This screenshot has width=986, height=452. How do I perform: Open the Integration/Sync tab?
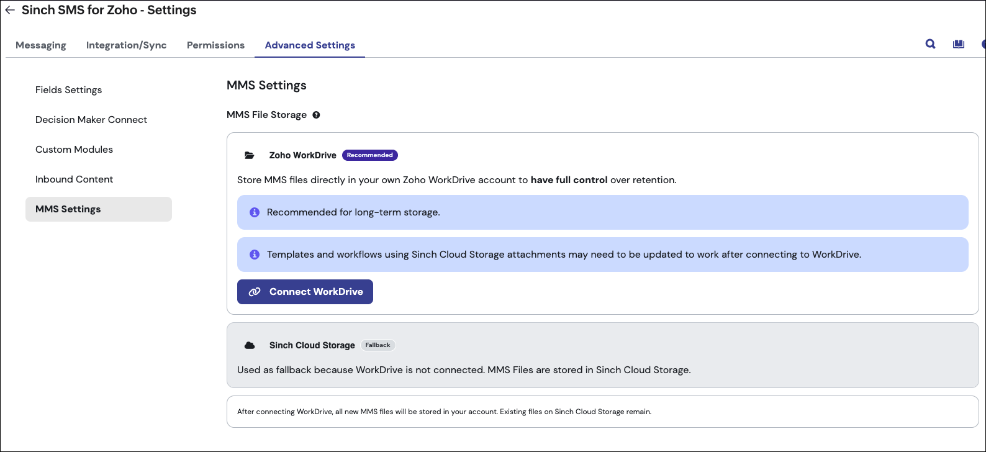point(127,45)
